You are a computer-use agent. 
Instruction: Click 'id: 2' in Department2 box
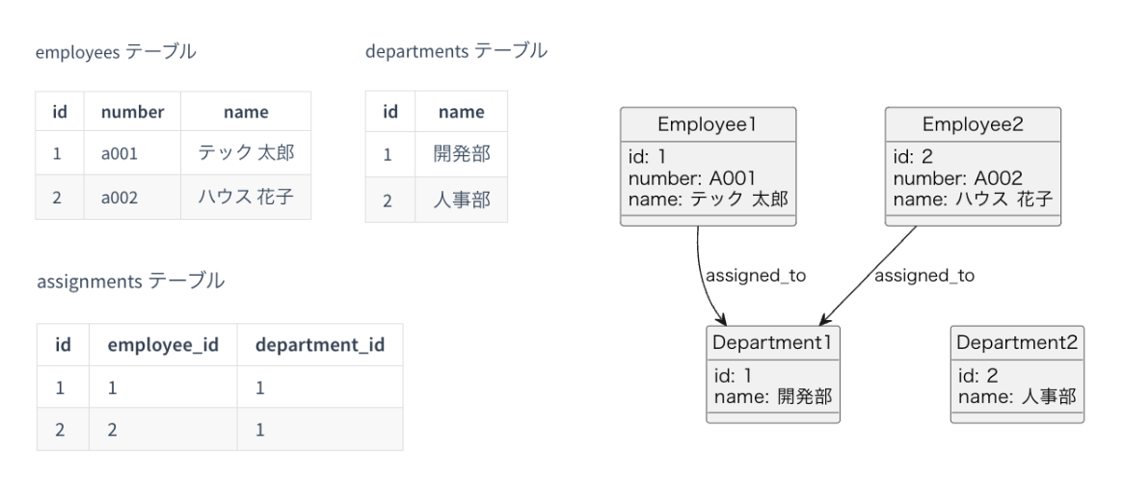977,376
